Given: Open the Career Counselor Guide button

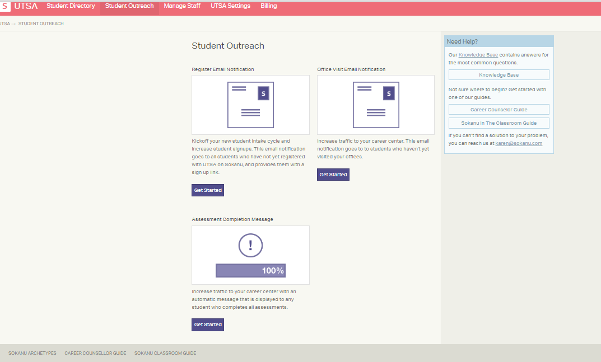Looking at the screenshot, I should pos(498,110).
